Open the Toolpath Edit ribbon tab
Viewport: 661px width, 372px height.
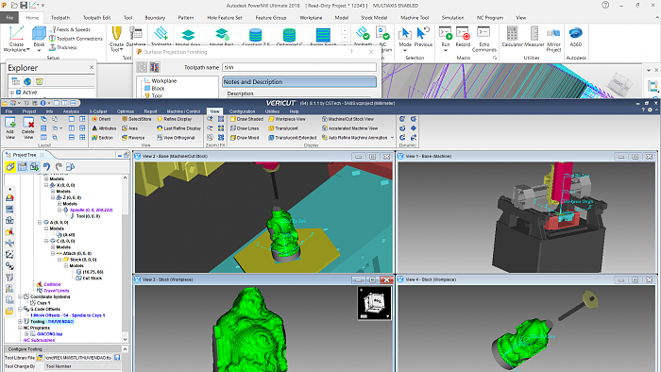coord(96,18)
